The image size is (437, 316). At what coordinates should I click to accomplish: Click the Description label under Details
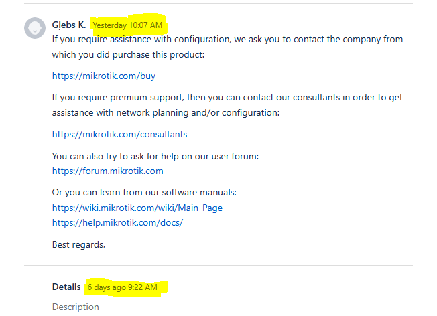pos(75,307)
